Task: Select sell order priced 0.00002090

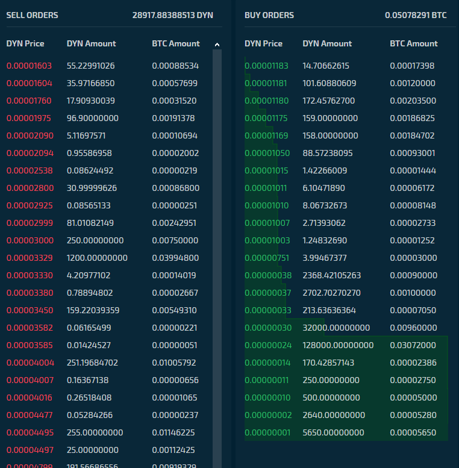Action: coord(110,136)
